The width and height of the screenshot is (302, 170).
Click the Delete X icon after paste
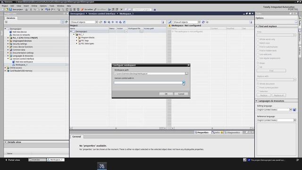(x=42, y=9)
